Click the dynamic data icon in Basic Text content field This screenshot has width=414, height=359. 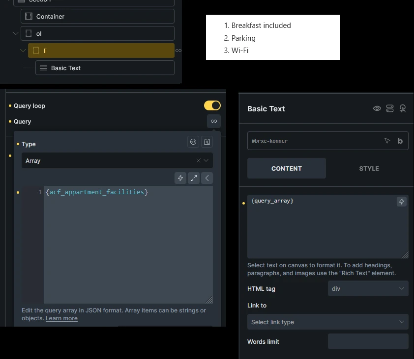(402, 202)
